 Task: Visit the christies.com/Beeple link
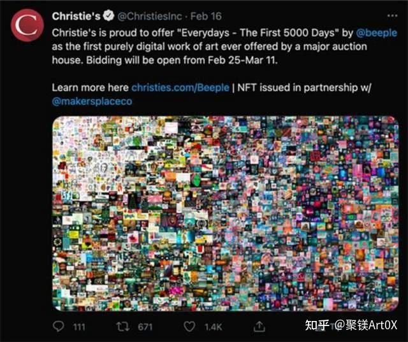pyautogui.click(x=180, y=88)
